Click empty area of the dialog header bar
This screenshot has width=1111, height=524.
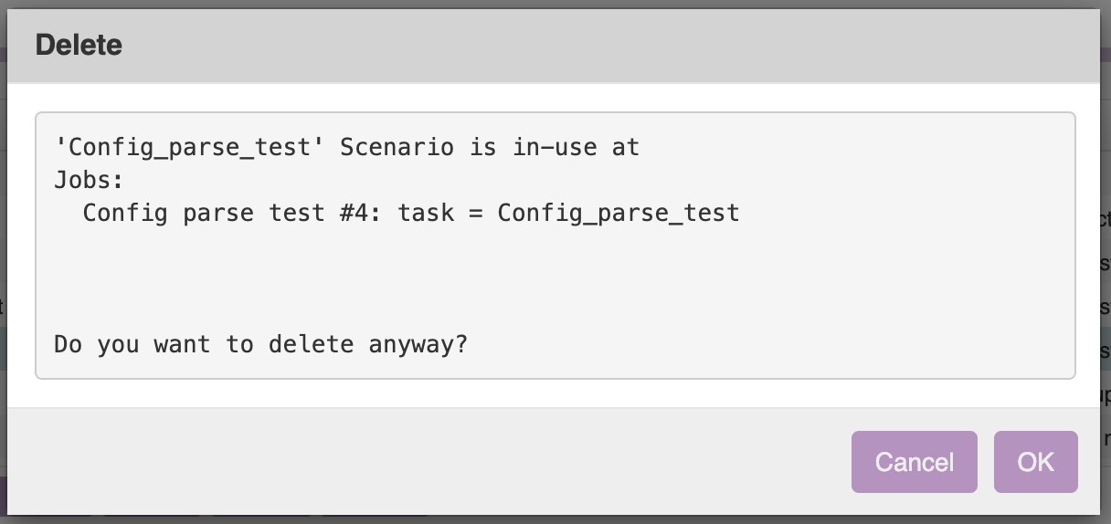594,46
